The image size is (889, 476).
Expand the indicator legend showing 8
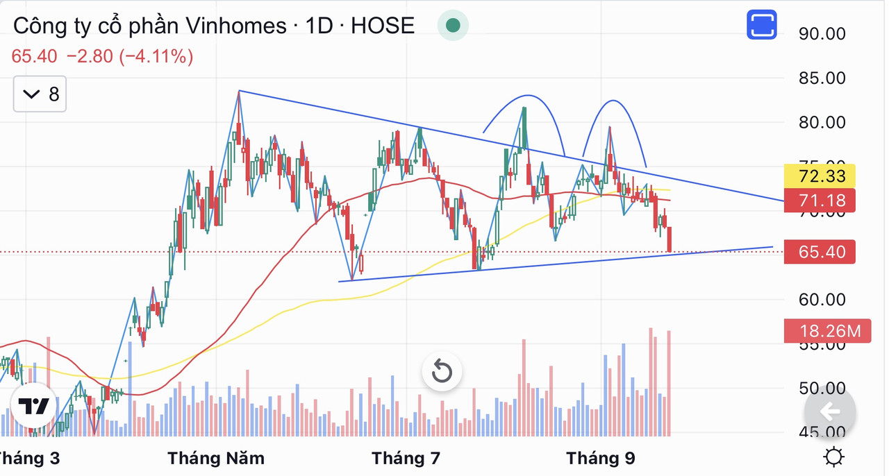[x=40, y=94]
